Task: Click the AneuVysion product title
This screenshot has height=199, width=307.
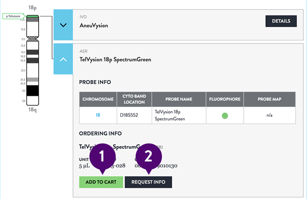Action: tap(94, 26)
